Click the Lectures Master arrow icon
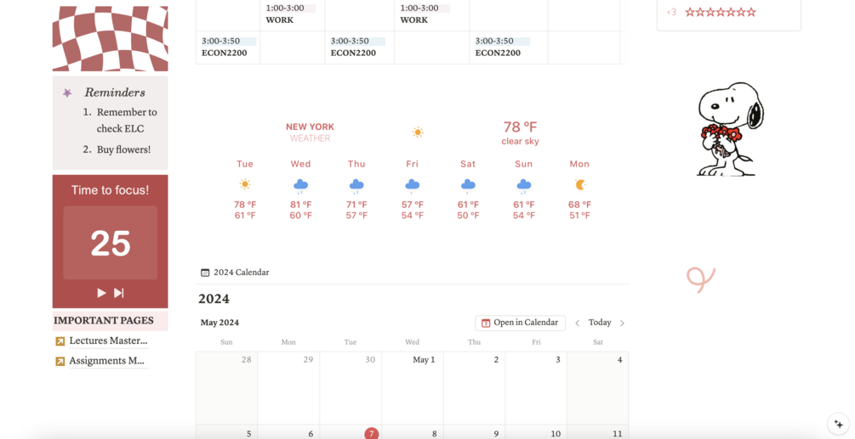The image size is (855, 439). 60,341
